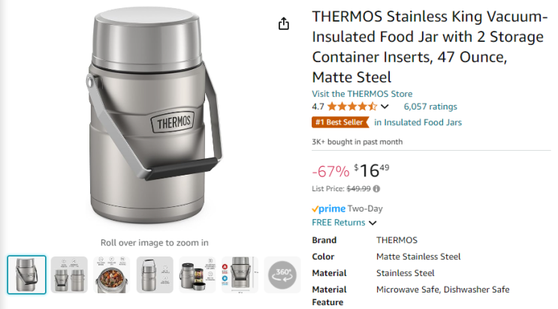Select the food-filled jar thumbnail
The image size is (558, 309).
(112, 274)
